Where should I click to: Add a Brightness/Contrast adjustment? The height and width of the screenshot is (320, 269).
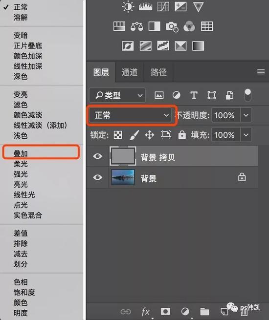click(128, 6)
